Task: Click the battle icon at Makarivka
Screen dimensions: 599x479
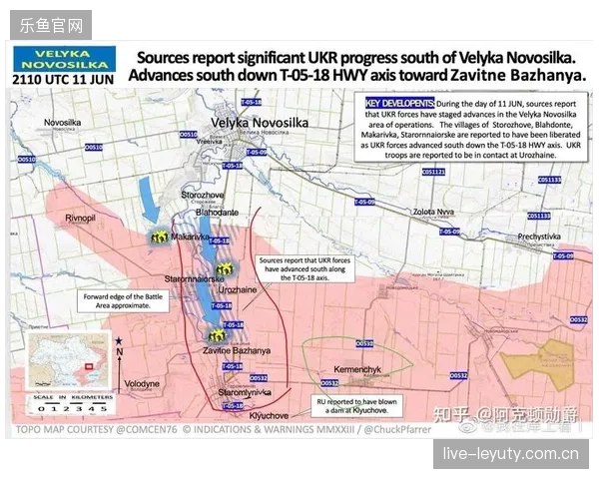Action: click(x=160, y=238)
